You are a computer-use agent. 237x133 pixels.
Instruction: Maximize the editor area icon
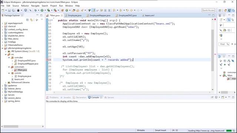point(213,15)
